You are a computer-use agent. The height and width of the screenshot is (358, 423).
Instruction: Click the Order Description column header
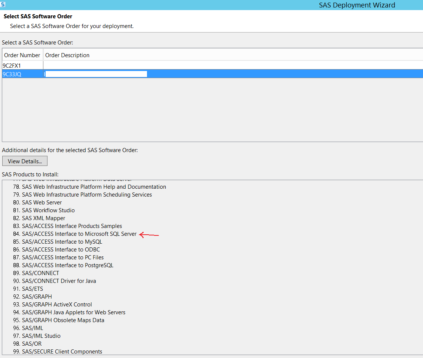(67, 55)
